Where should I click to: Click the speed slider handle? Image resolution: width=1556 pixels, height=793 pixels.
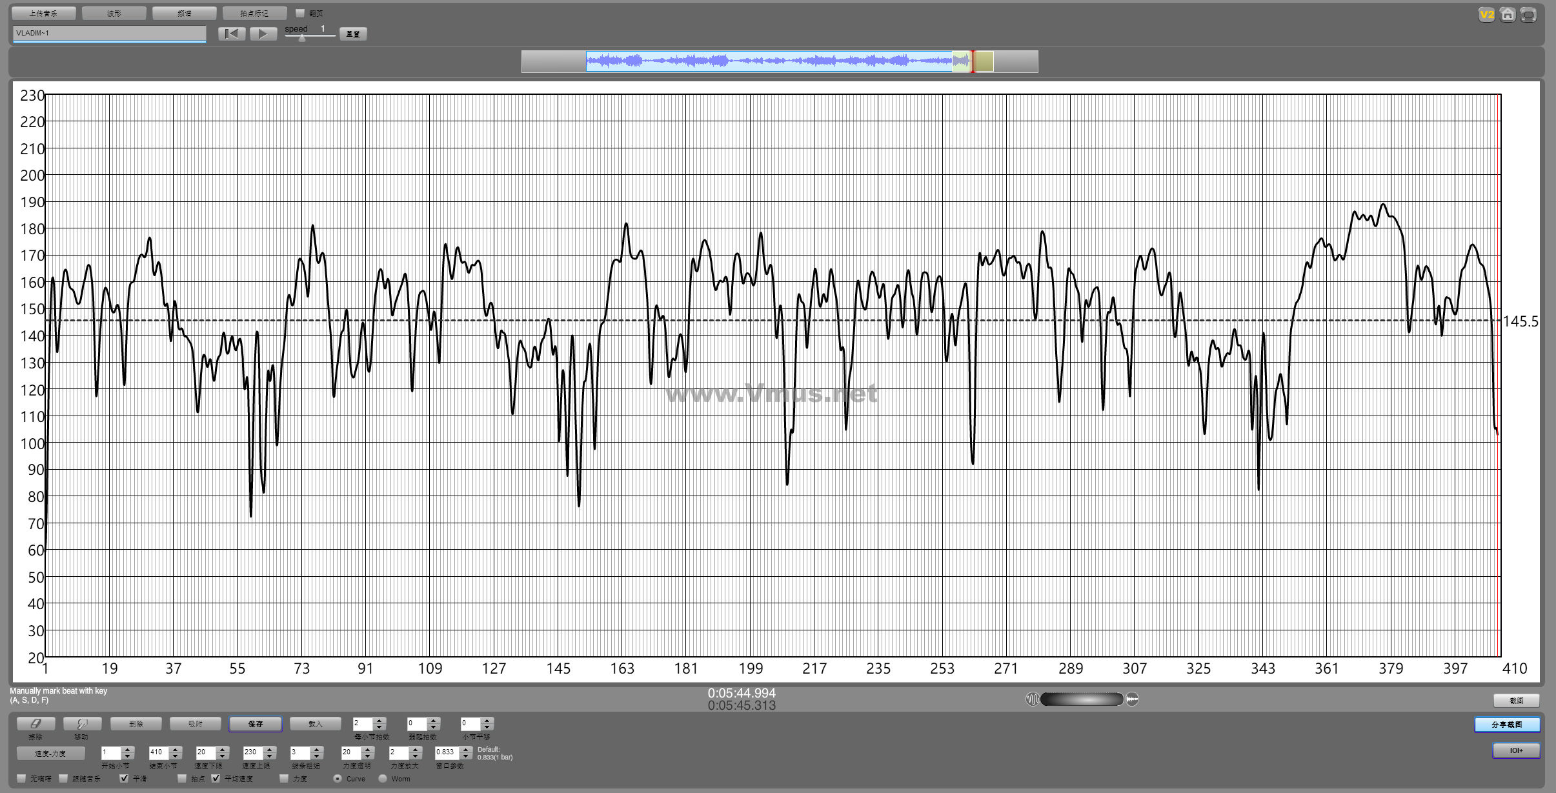[x=302, y=38]
